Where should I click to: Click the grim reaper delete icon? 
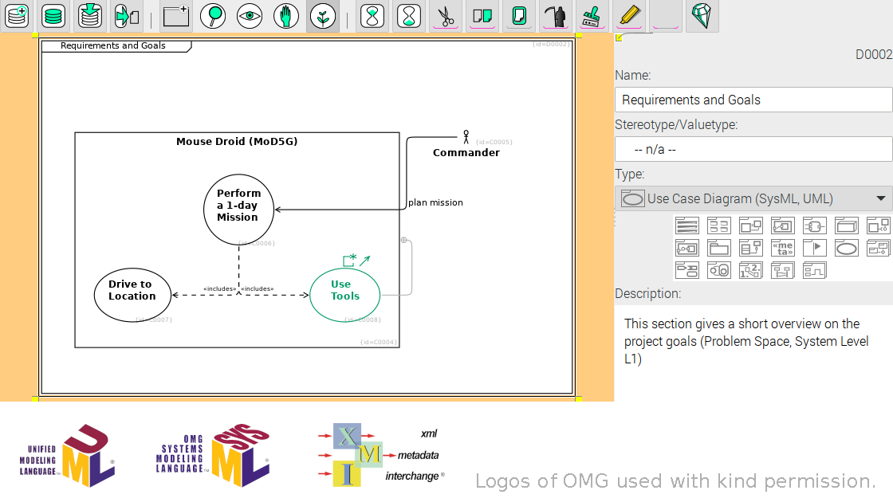pyautogui.click(x=555, y=15)
